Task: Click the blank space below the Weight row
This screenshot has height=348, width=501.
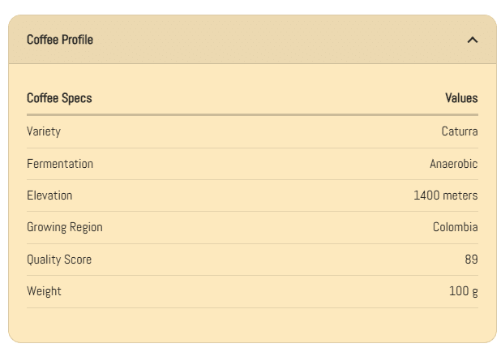Action: click(252, 324)
